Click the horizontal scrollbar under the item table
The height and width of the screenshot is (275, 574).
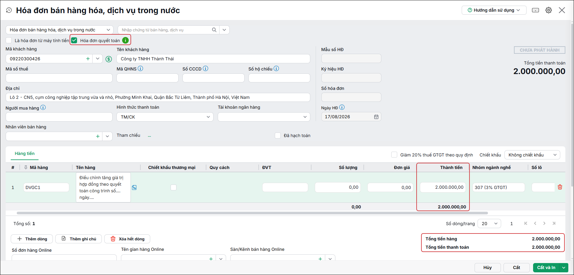[252, 213]
